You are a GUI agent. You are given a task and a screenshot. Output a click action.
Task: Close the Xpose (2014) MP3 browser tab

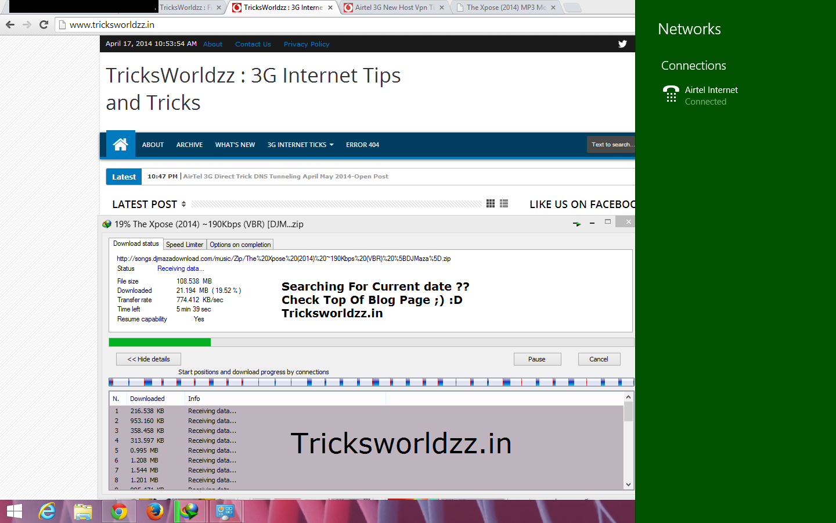click(x=553, y=8)
